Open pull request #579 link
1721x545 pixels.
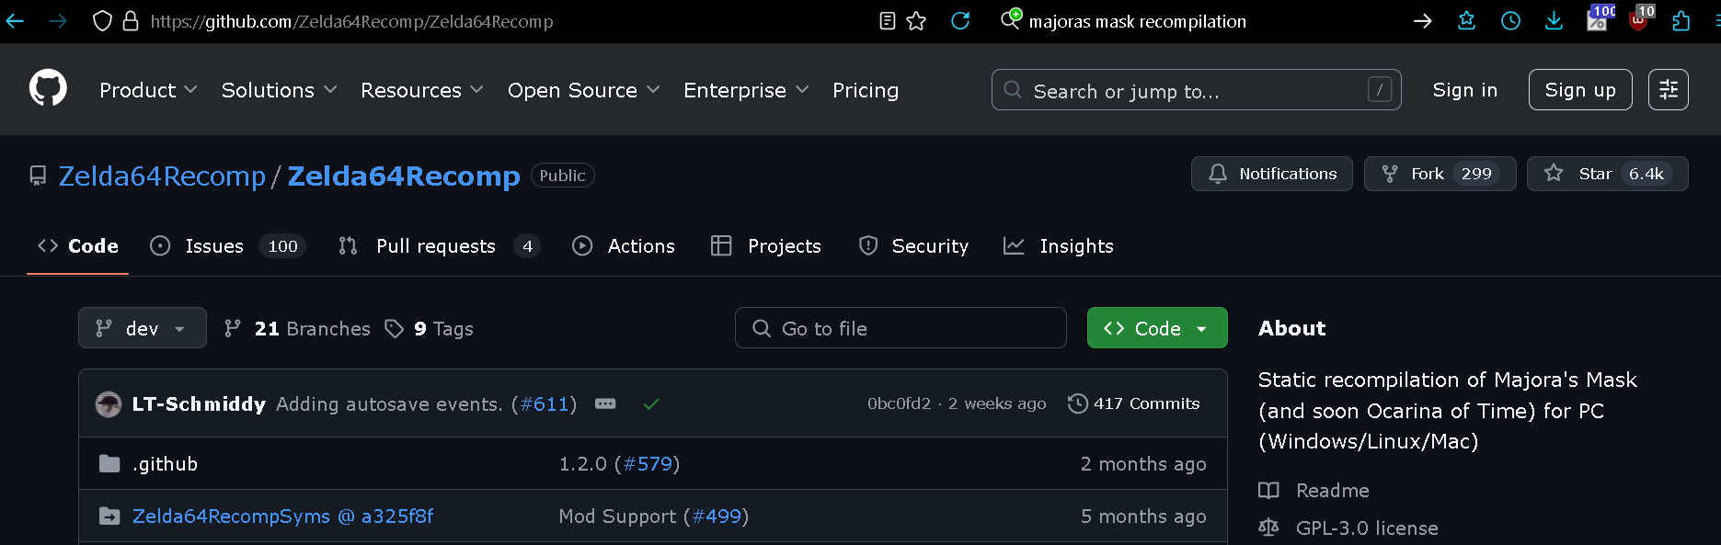648,464
